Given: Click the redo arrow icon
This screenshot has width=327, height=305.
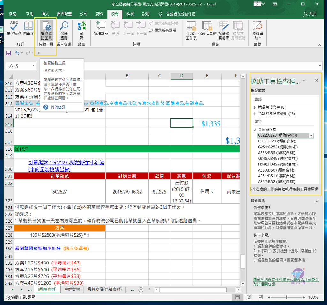Looking at the screenshot, I should (x=28, y=53).
